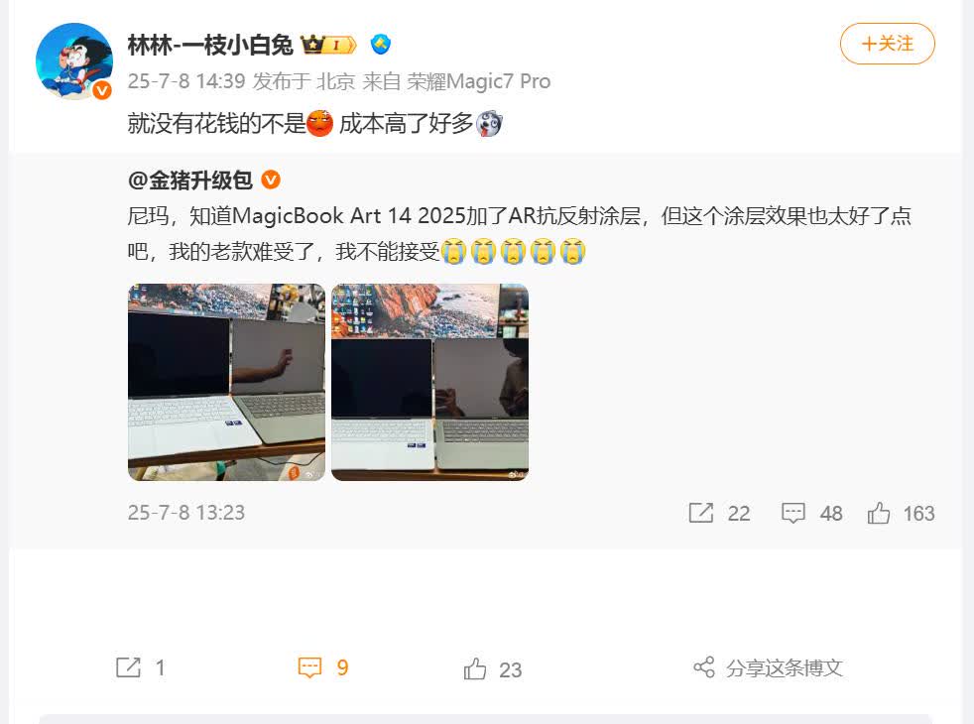Click the 分享这条博文 share text
This screenshot has width=974, height=724.
coord(785,668)
